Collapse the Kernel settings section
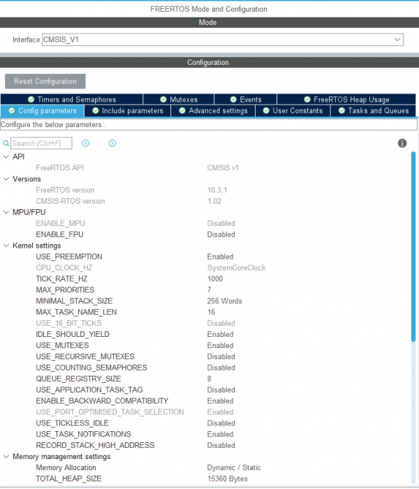Screen dimensions: 419x489 point(6,246)
